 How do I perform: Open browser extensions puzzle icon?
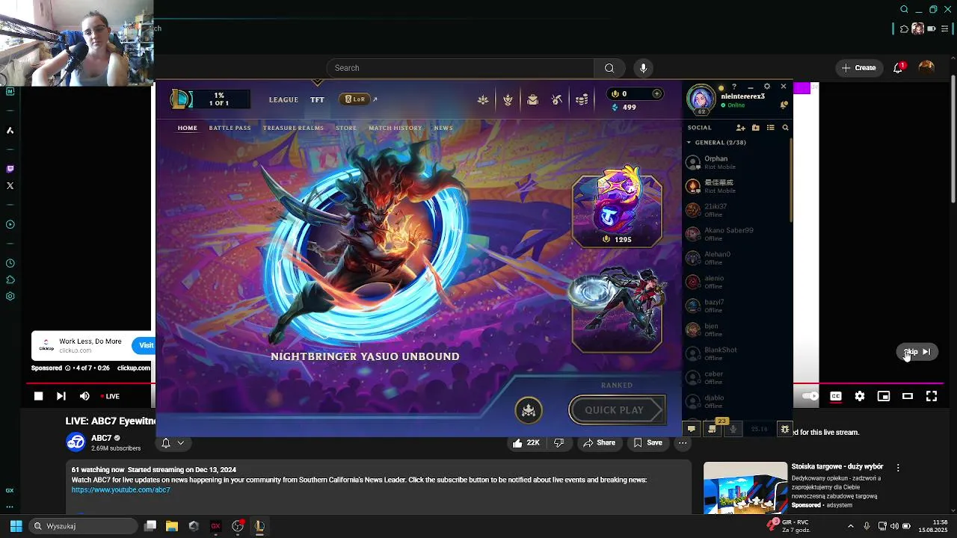point(904,29)
